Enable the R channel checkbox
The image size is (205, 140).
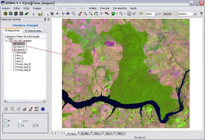(x=6, y=126)
